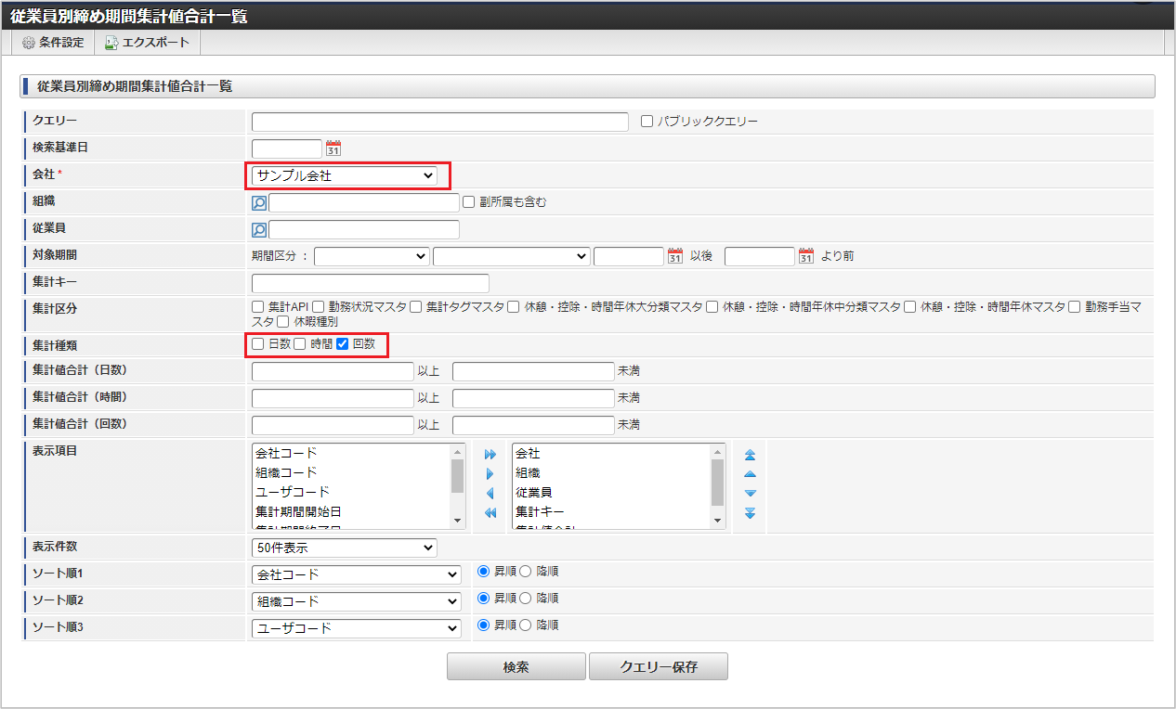Enable the パブリッククエリー checkbox
The height and width of the screenshot is (709, 1176).
point(645,121)
